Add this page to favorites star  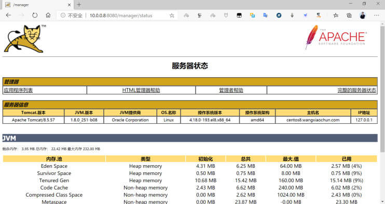(x=172, y=16)
